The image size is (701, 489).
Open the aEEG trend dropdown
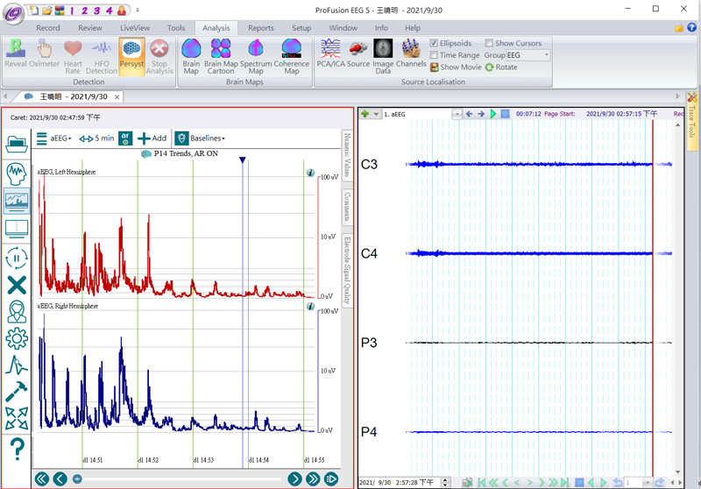[x=60, y=138]
